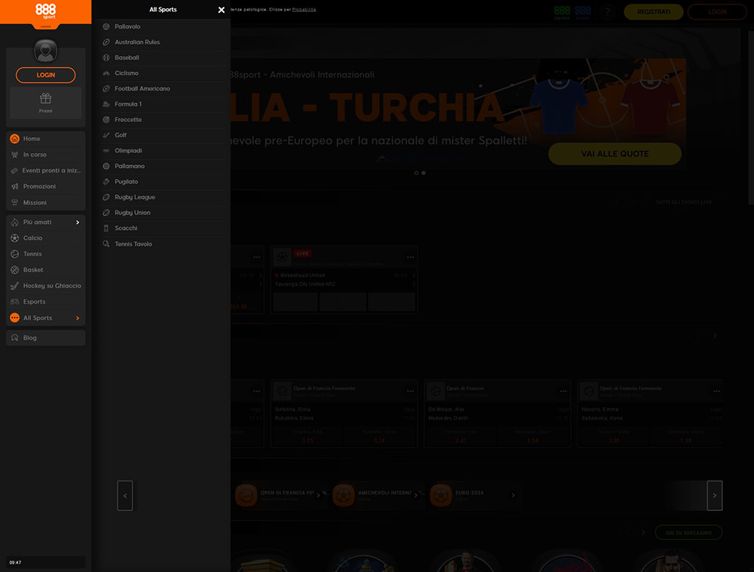
Task: Click the Rugby Union ball icon
Action: click(106, 213)
